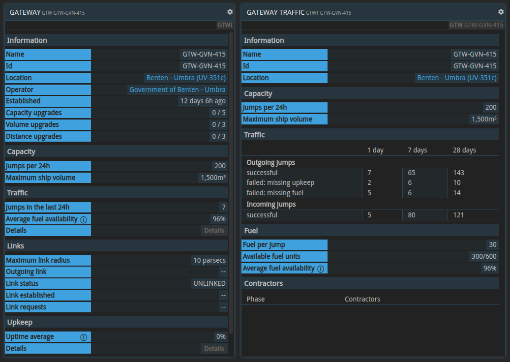Click the Distance upgrades 0 / 3 value
This screenshot has height=362, width=510.
click(x=218, y=136)
